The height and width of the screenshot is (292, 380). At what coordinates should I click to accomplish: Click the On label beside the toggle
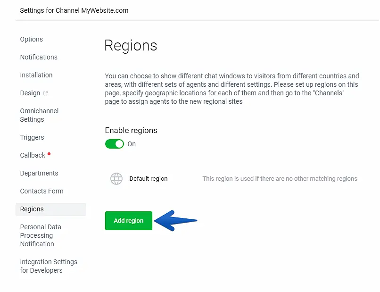pos(132,144)
